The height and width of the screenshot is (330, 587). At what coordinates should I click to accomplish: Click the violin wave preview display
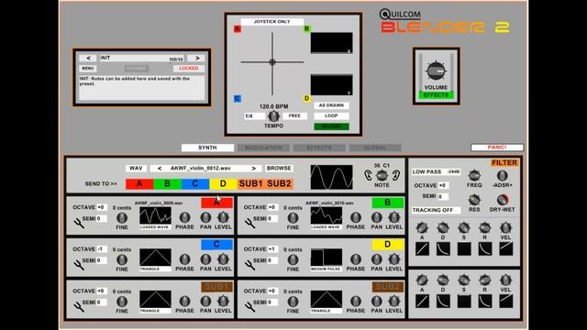point(331,177)
